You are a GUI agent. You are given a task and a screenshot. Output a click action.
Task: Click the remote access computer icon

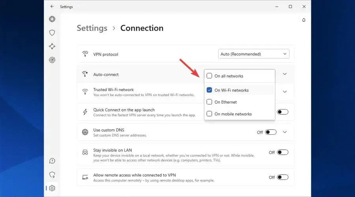click(x=85, y=177)
